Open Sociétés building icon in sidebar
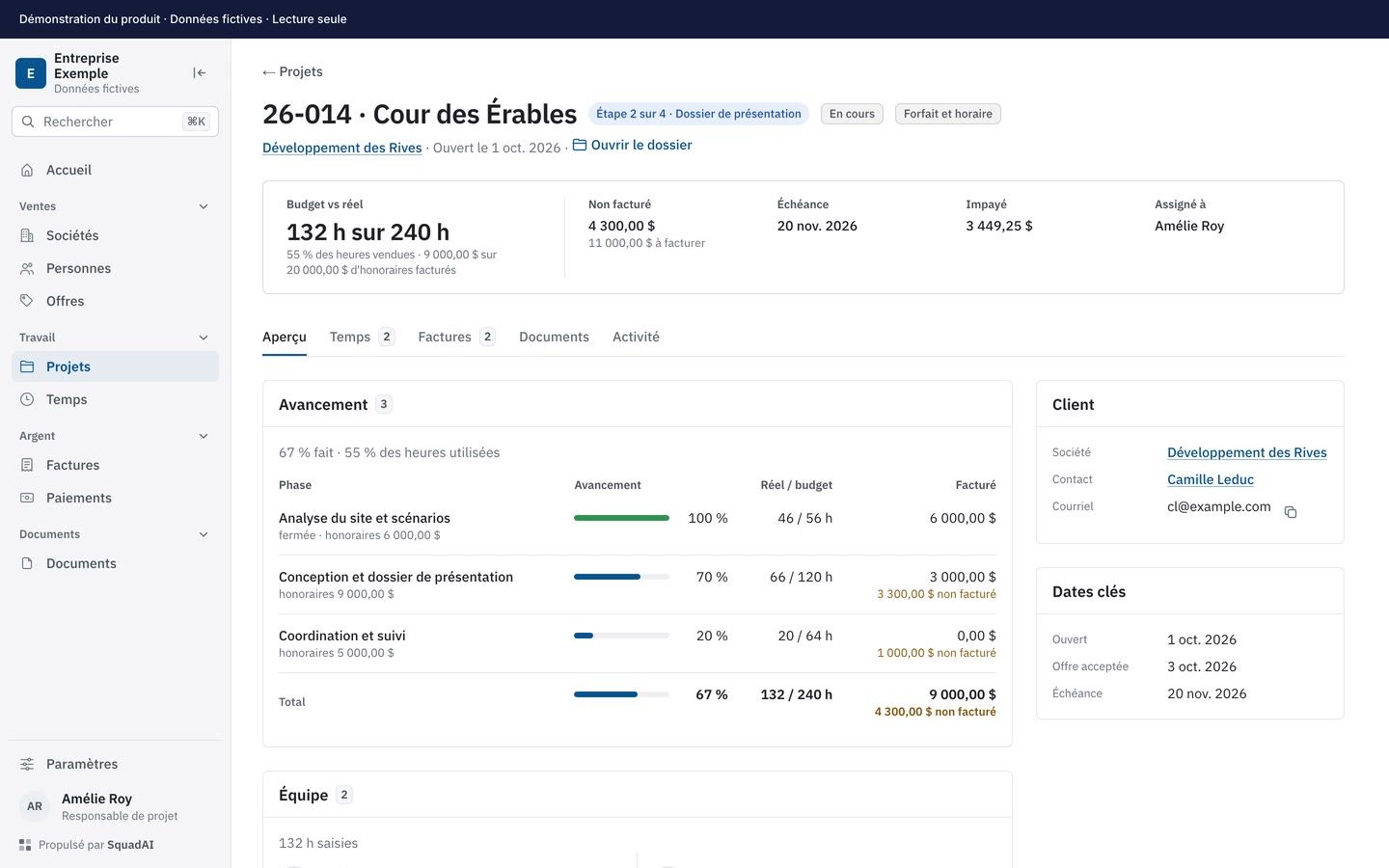1389x868 pixels. click(x=27, y=235)
